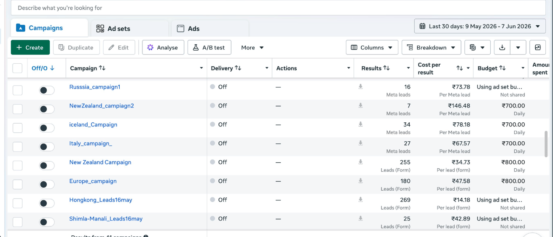This screenshot has width=553, height=237.
Task: Sort by the Campaign column arrows
Action: (x=102, y=68)
